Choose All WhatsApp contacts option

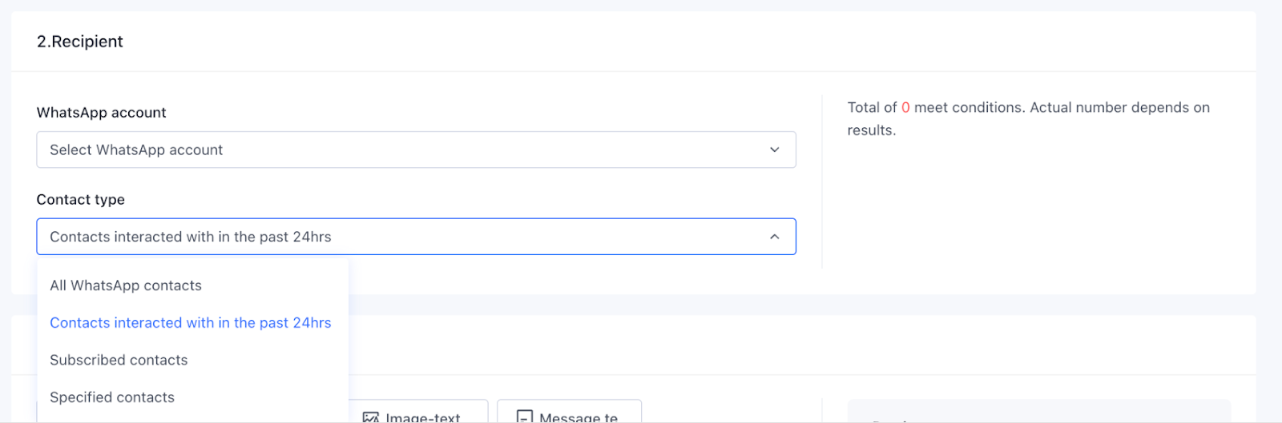point(126,285)
